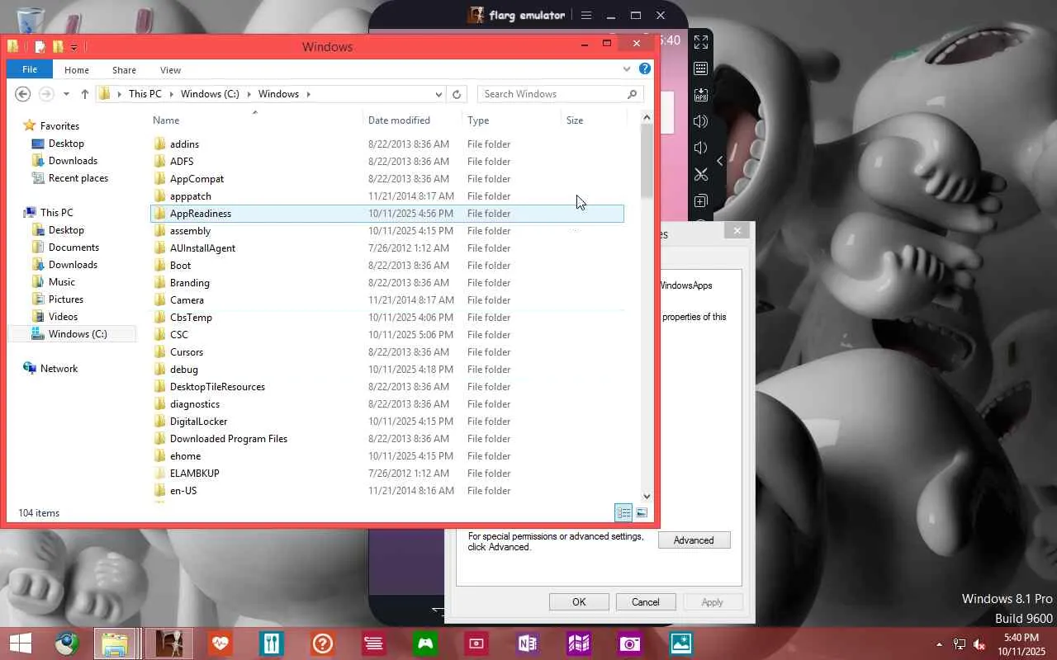Click the APK install icon in emulator sidebar
This screenshot has width=1057, height=660.
pos(700,95)
